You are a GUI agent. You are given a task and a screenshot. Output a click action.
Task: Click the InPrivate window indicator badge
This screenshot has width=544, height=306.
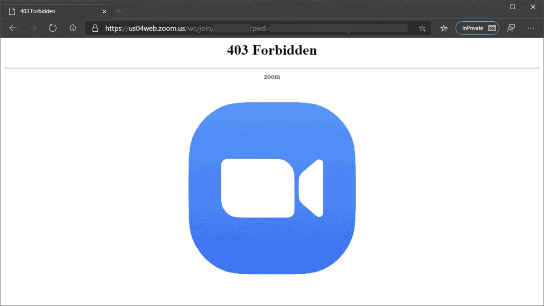[x=477, y=28]
